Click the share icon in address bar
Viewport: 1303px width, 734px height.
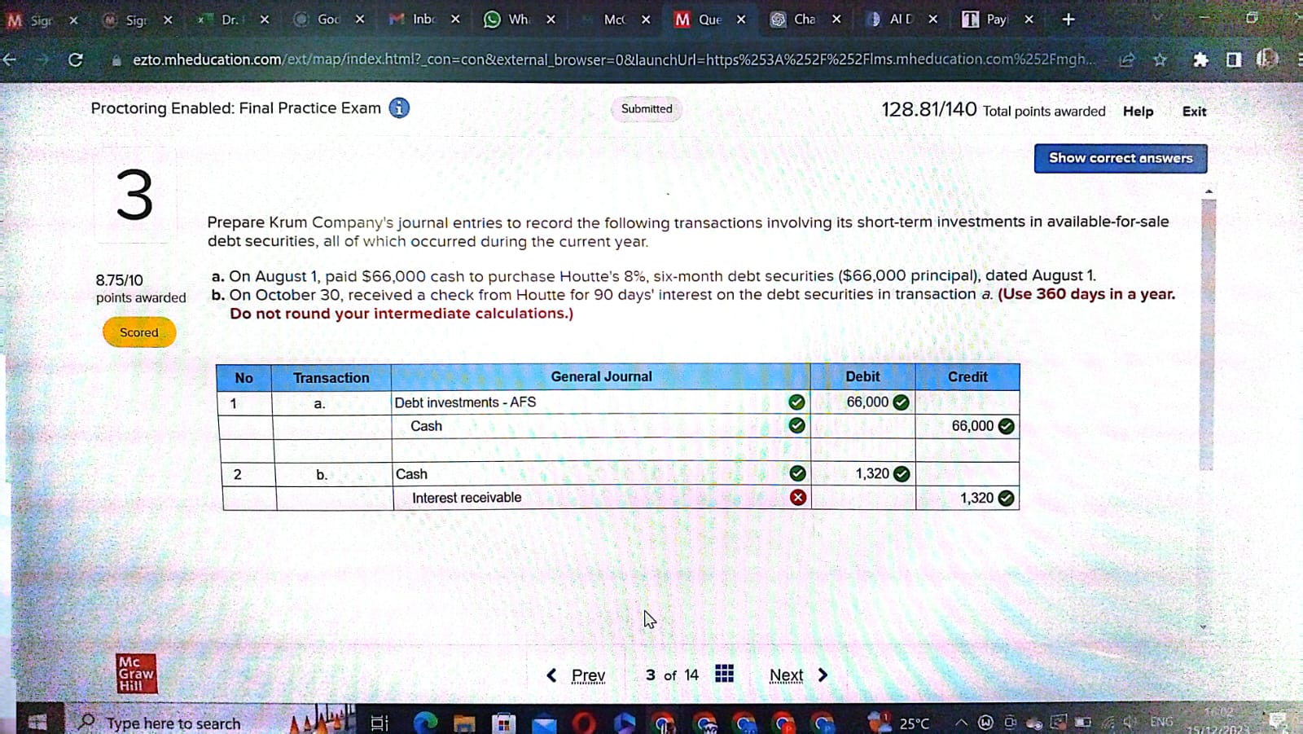(x=1127, y=59)
